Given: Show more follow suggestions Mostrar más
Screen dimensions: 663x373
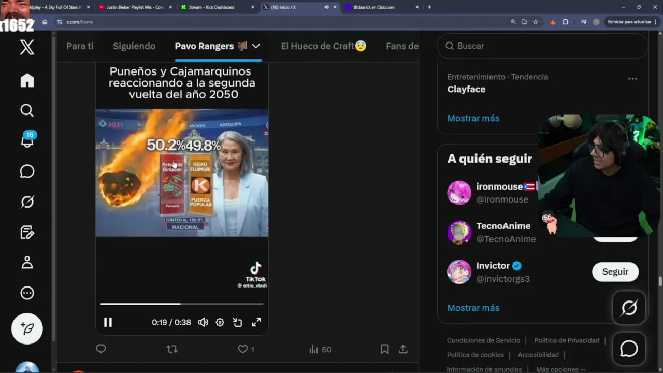Looking at the screenshot, I should coord(473,308).
